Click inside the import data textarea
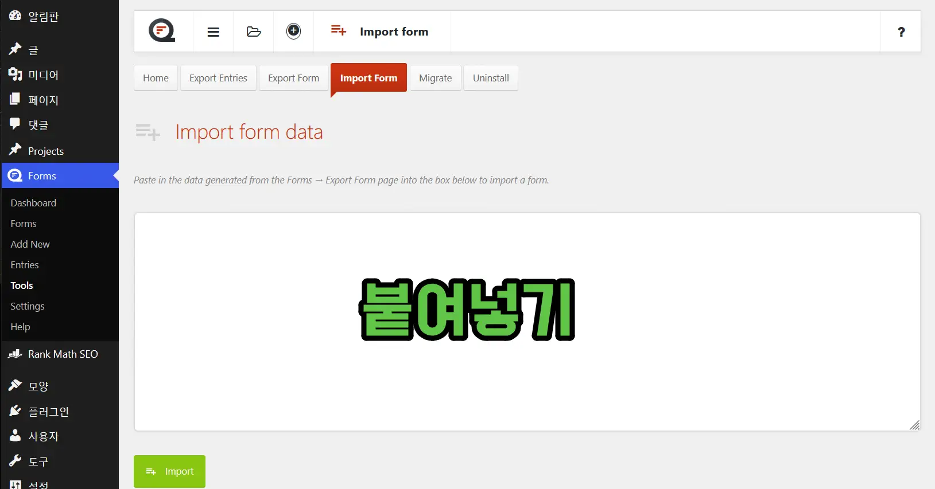935x489 pixels. (527, 322)
